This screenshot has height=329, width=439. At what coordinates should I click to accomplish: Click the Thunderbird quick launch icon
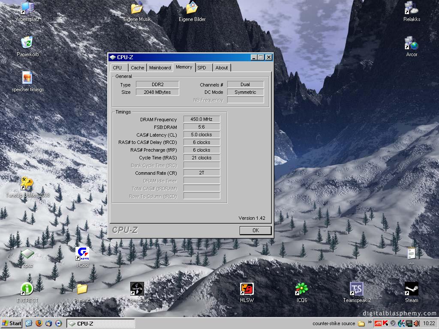click(x=49, y=323)
